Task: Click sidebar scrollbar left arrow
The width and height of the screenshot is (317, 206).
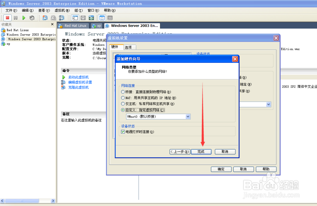Action: [2, 201]
